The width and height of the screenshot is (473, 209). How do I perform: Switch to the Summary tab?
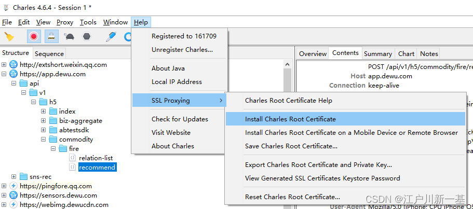click(x=377, y=54)
